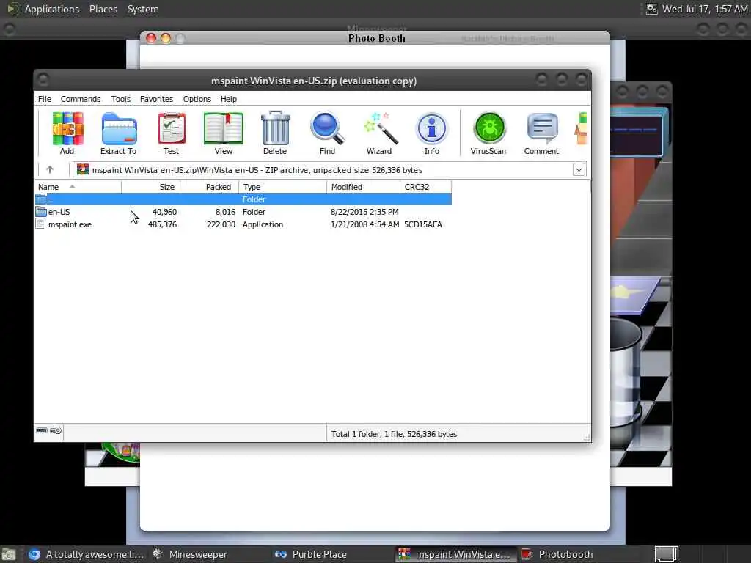Sort by the Type column header

click(282, 187)
